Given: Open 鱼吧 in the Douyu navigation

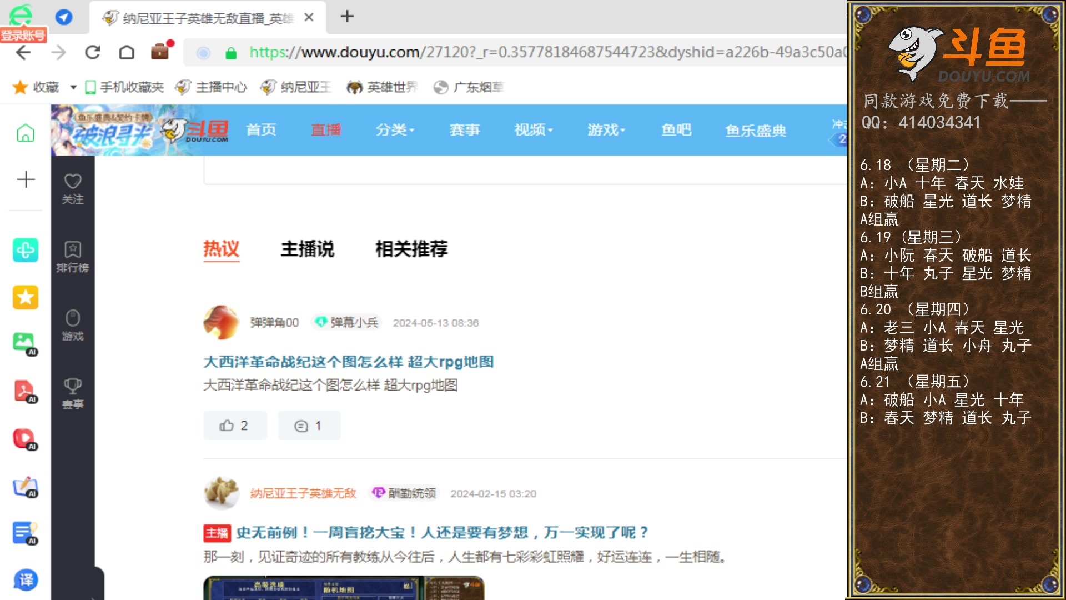Looking at the screenshot, I should pyautogui.click(x=676, y=130).
